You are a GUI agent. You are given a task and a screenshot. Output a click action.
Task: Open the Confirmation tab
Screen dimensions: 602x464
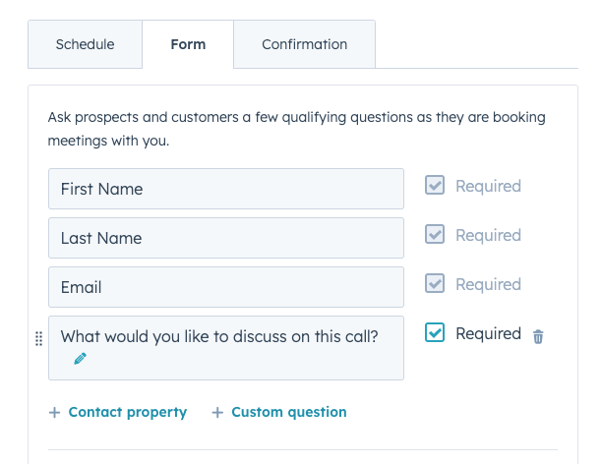pyautogui.click(x=305, y=44)
